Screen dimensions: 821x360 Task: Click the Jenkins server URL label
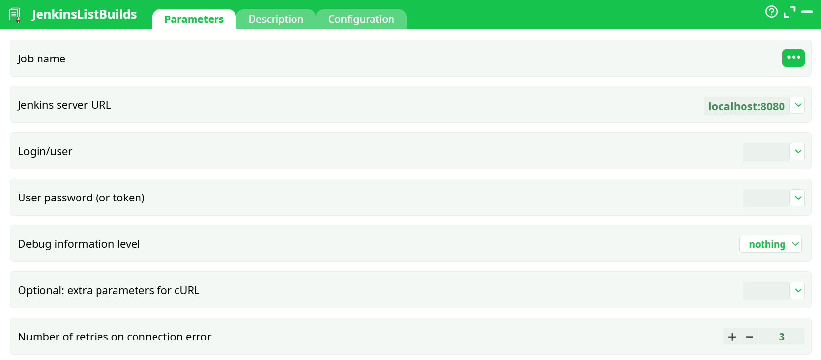[x=64, y=105]
